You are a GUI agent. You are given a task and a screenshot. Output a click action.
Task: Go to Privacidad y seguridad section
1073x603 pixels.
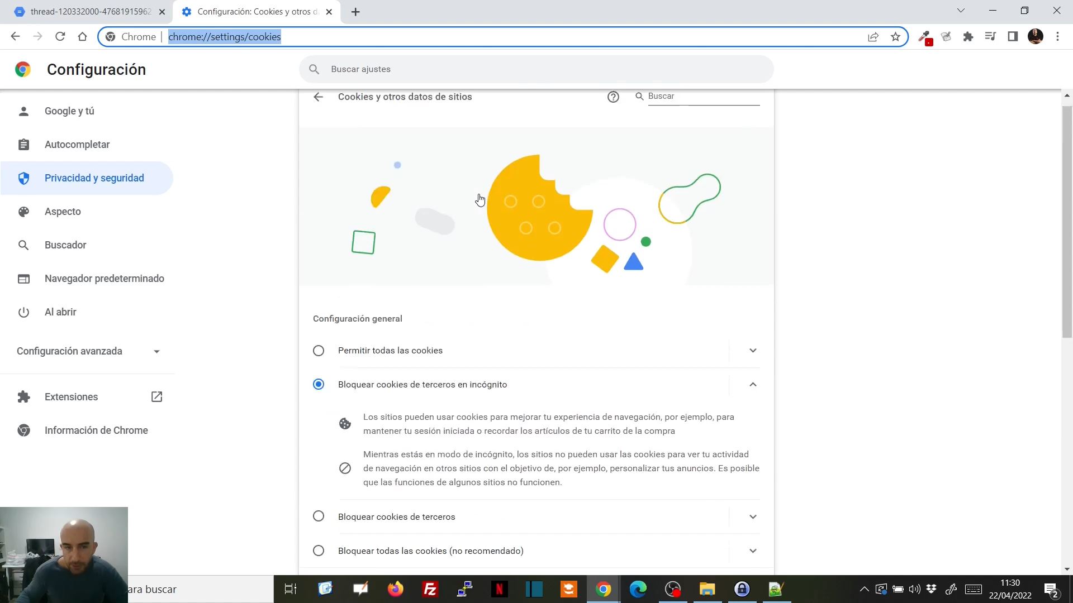pos(94,178)
